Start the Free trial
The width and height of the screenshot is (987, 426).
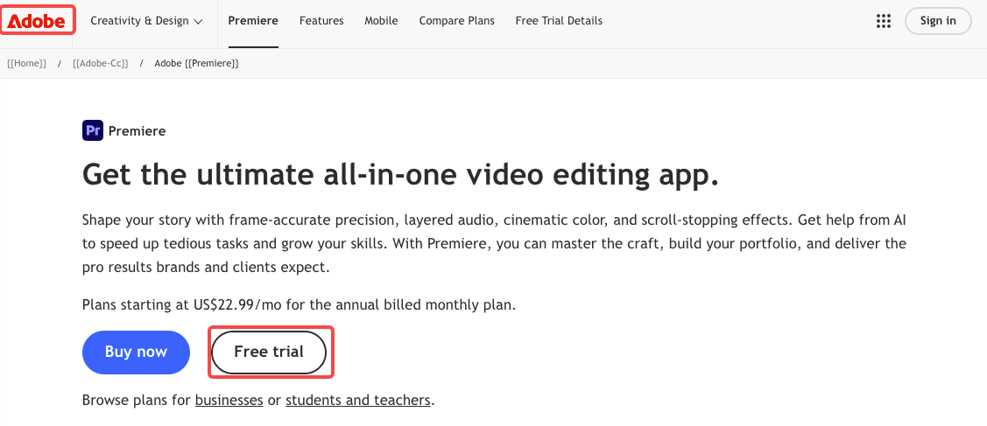(x=269, y=352)
